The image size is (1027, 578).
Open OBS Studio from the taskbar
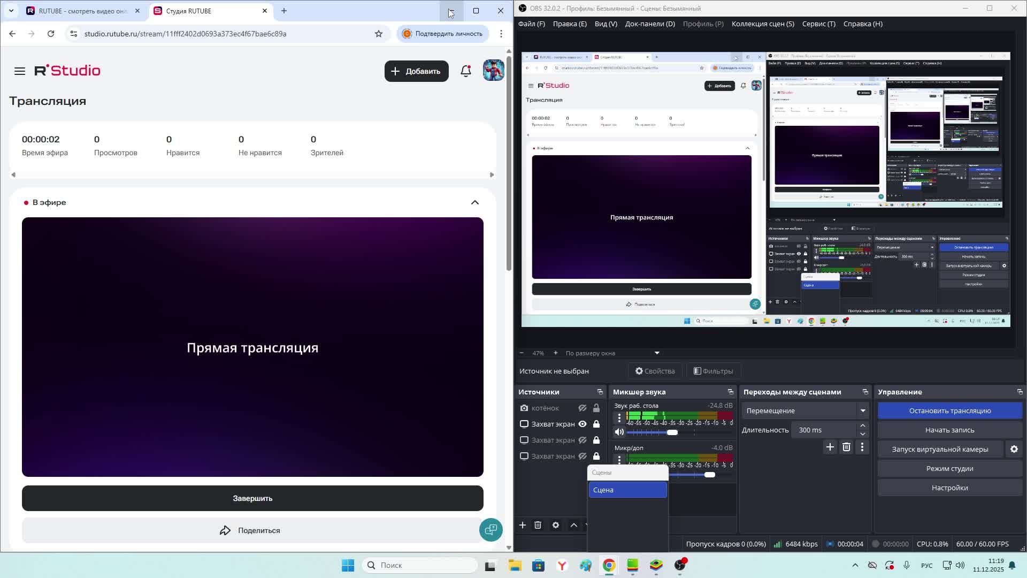pos(680,565)
